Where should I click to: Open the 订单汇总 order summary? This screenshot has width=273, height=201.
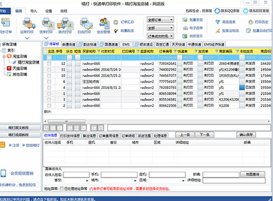point(124,22)
